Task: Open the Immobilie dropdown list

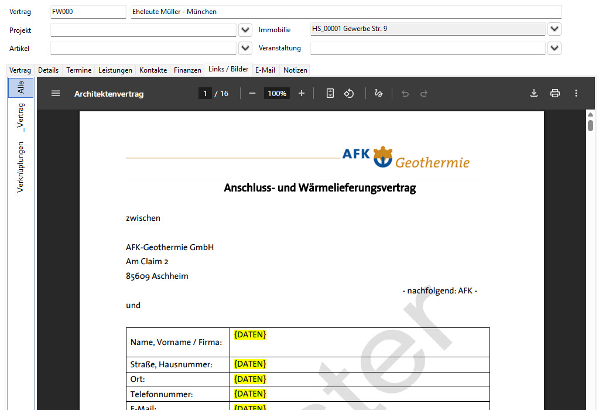Action: point(554,29)
